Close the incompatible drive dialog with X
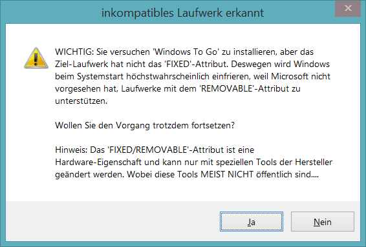The image size is (366, 247). 348,8
